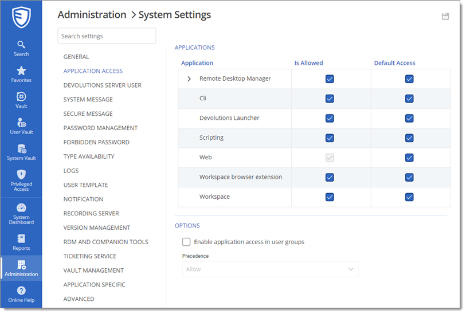Viewport: 466px width, 314px height.
Task: Toggle Is Allowed for Workspace
Action: pos(330,197)
